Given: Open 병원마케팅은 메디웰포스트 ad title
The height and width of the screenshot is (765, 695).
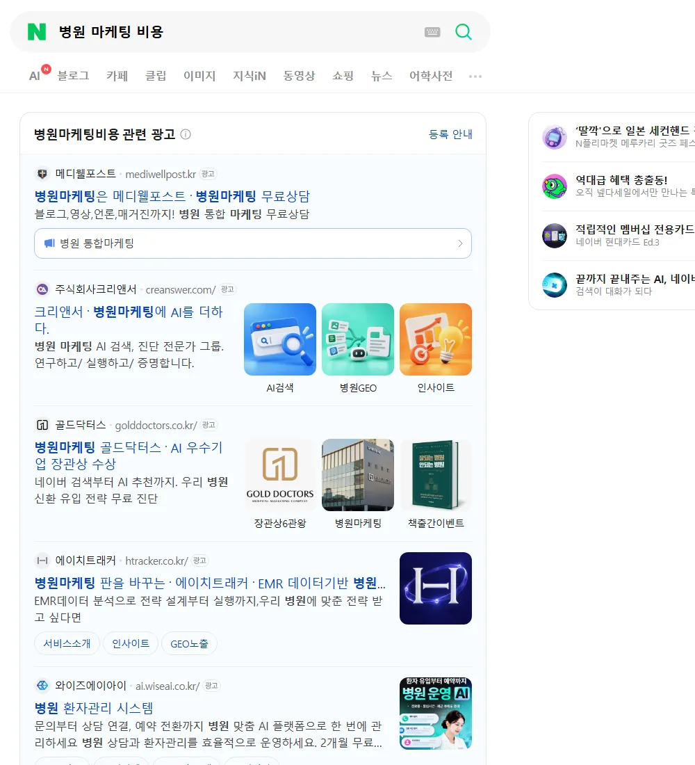Looking at the screenshot, I should click(x=172, y=196).
